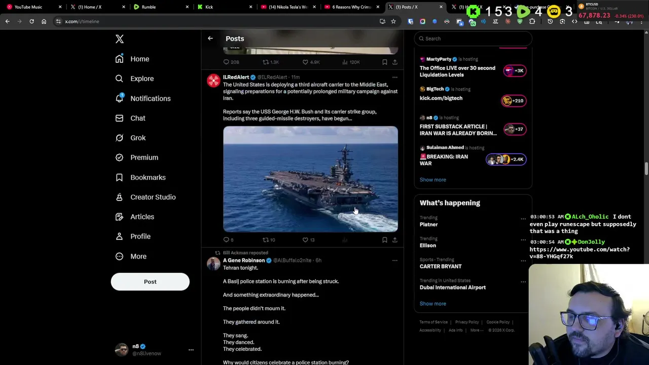Image resolution: width=649 pixels, height=365 pixels.
Task: Open Dubai International Airport trending topic
Action: point(453,287)
